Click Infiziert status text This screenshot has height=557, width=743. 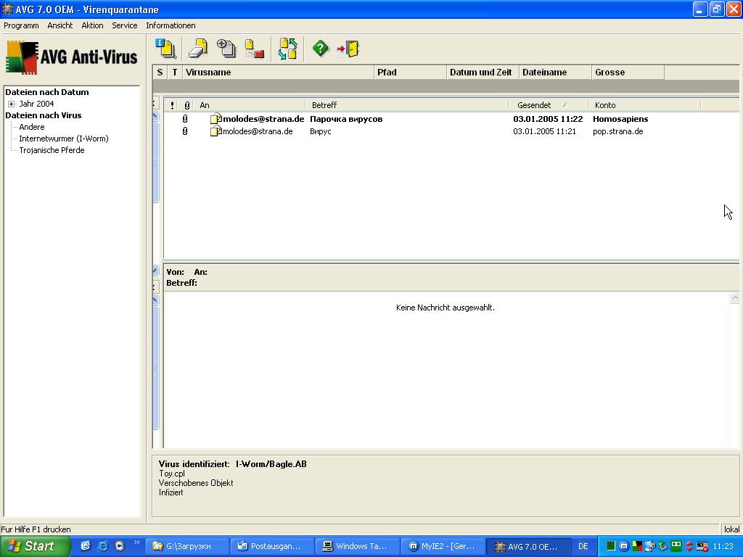(171, 492)
